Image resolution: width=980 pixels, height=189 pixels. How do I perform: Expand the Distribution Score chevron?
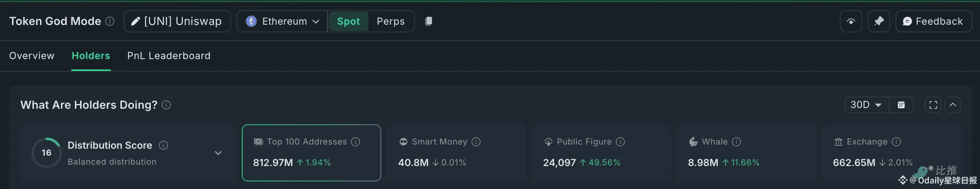(218, 153)
